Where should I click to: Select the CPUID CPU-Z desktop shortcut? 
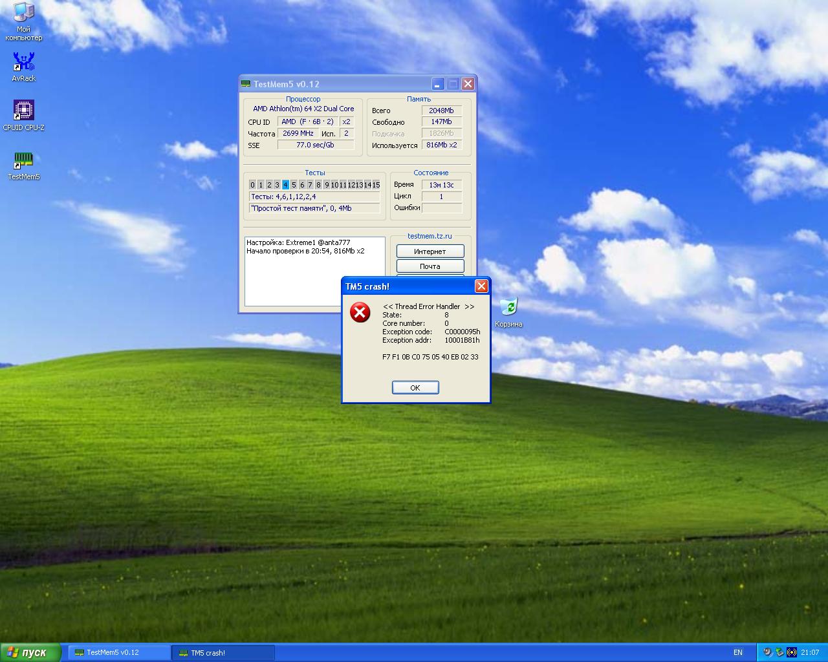[x=24, y=116]
